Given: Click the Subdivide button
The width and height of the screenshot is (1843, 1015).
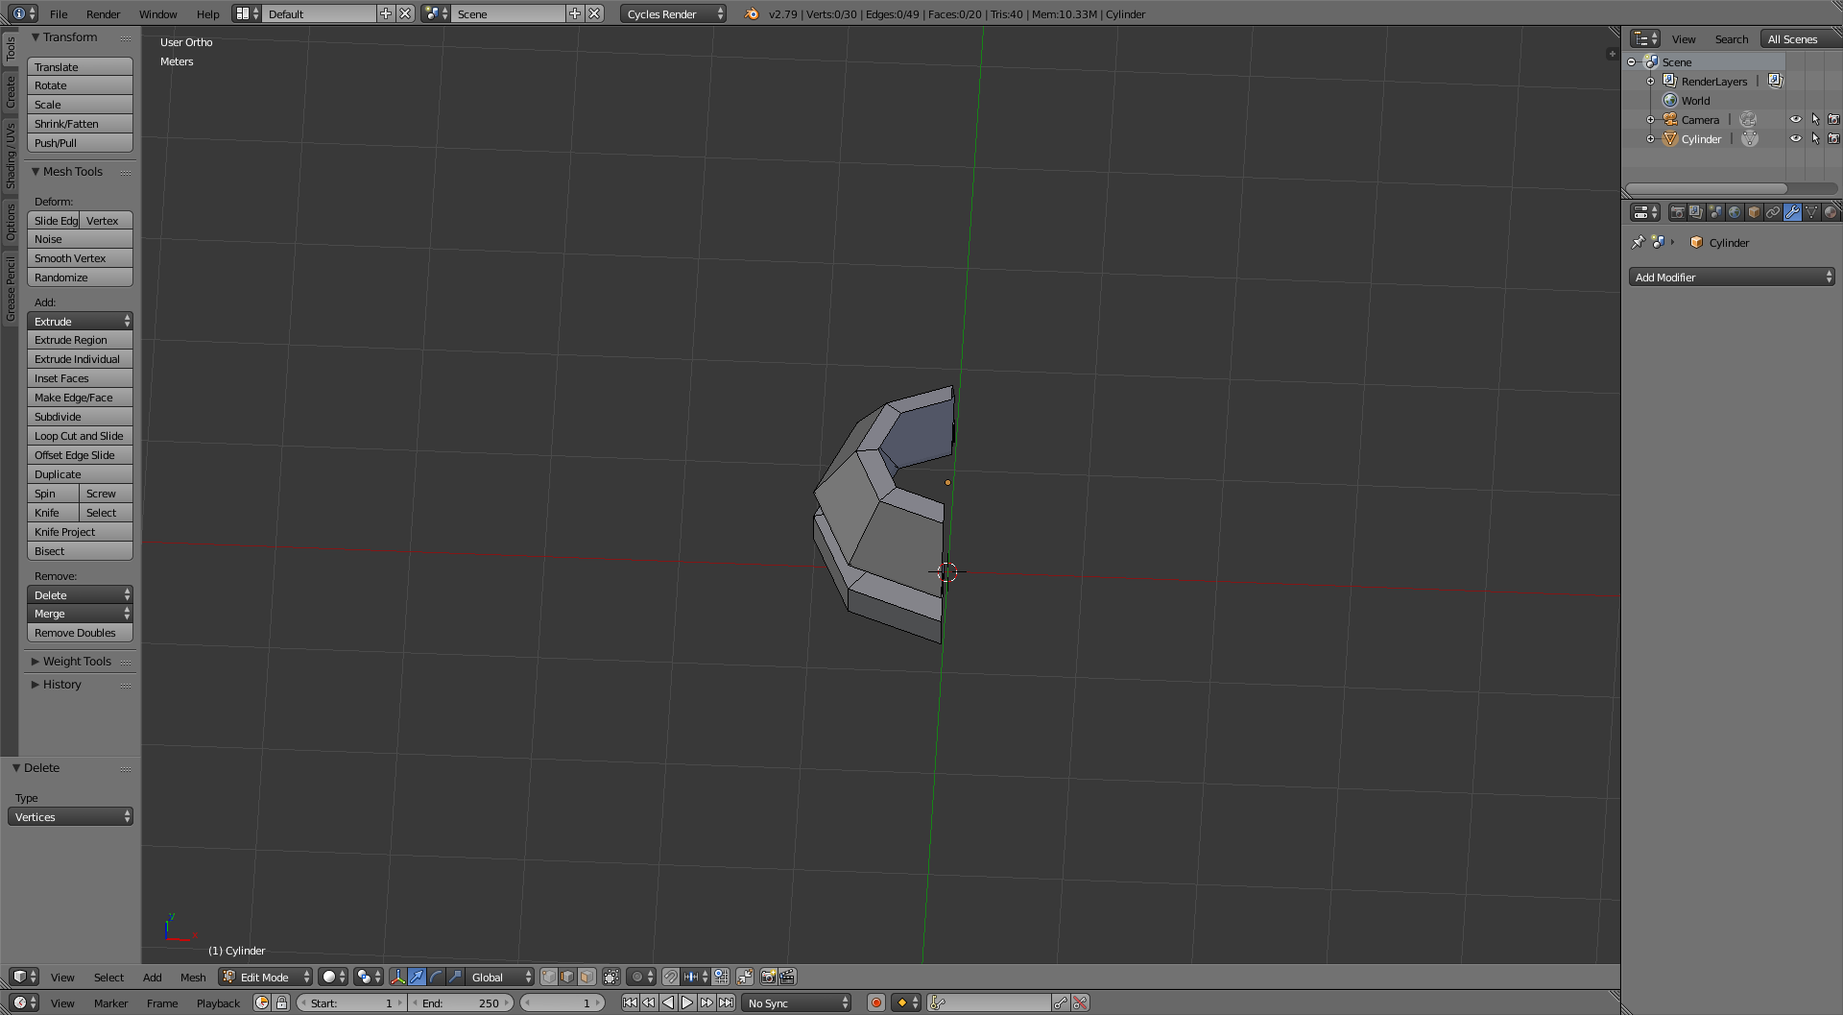Looking at the screenshot, I should click(x=80, y=417).
